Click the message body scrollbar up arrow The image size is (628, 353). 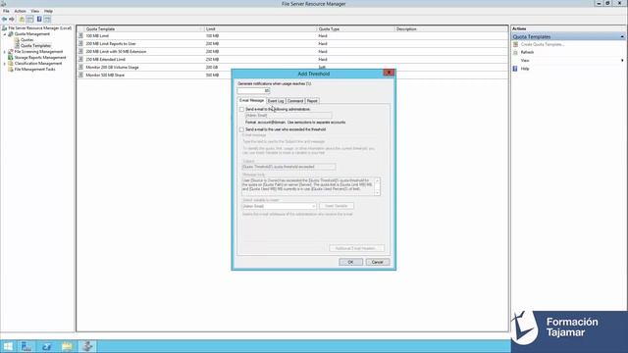377,180
